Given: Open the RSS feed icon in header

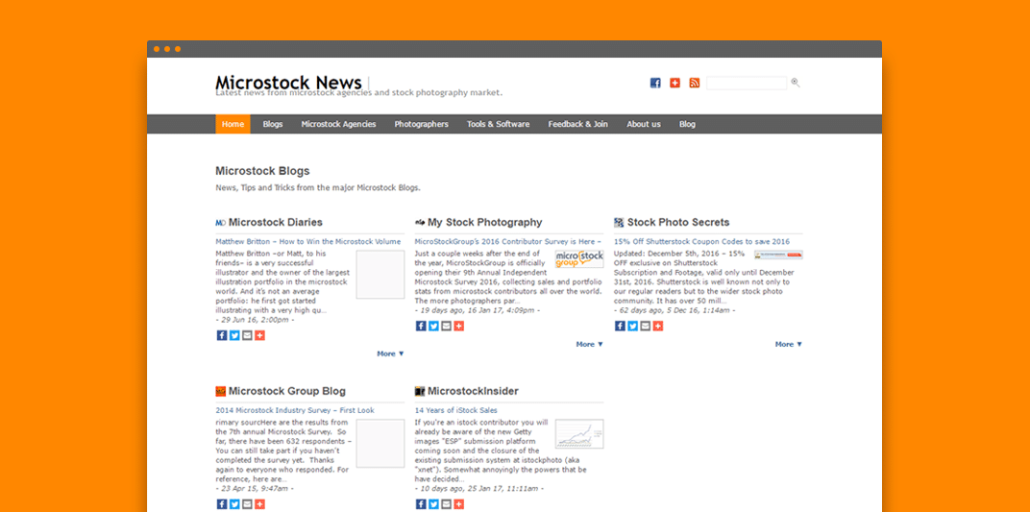Looking at the screenshot, I should tap(695, 83).
